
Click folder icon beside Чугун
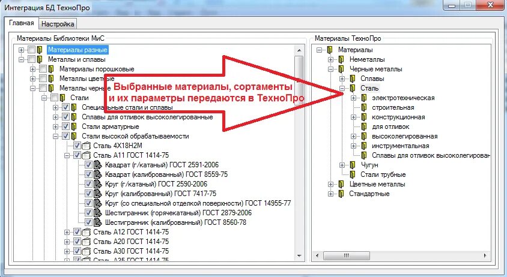pyautogui.click(x=353, y=165)
